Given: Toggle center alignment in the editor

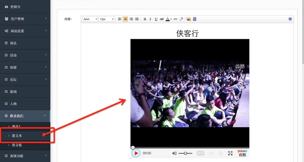Looking at the screenshot, I should (x=125, y=19).
